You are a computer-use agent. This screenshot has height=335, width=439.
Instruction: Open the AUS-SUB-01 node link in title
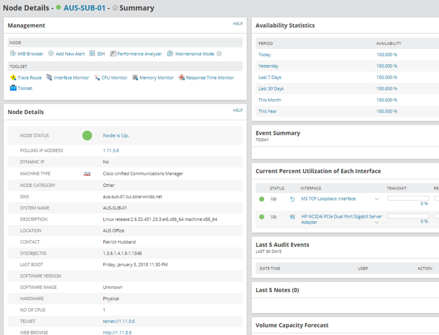(x=84, y=8)
